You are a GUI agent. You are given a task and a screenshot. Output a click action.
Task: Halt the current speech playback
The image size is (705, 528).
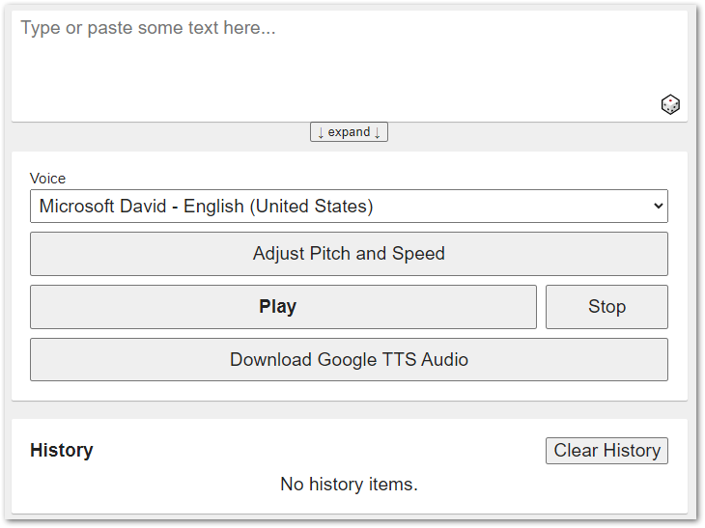point(606,307)
